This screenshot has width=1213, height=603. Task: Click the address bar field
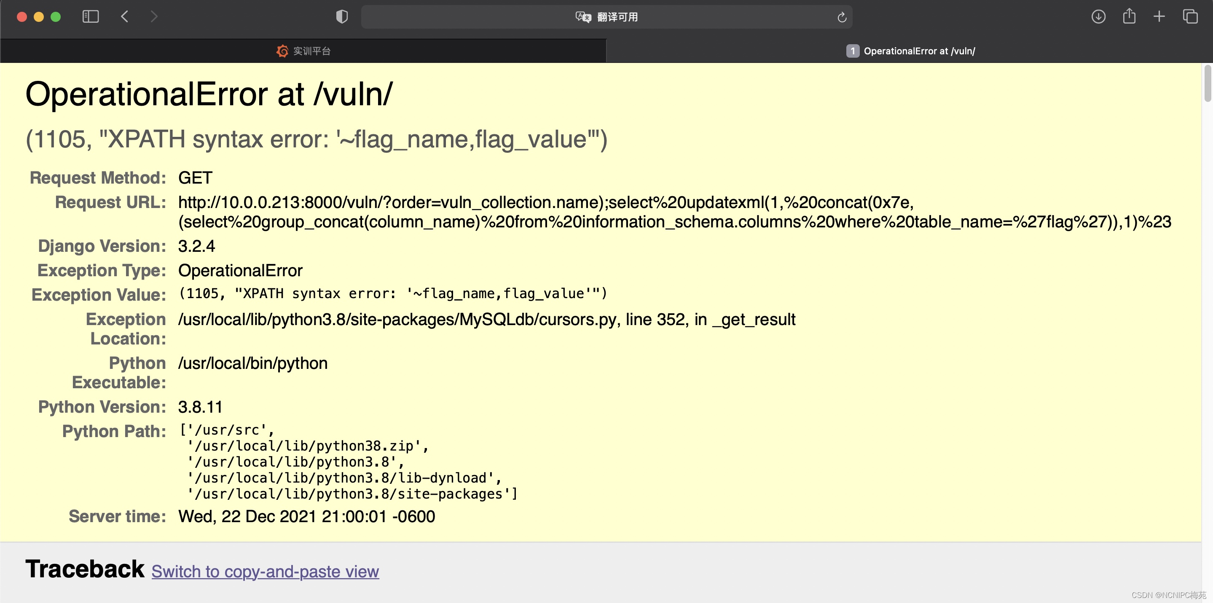[x=606, y=17]
